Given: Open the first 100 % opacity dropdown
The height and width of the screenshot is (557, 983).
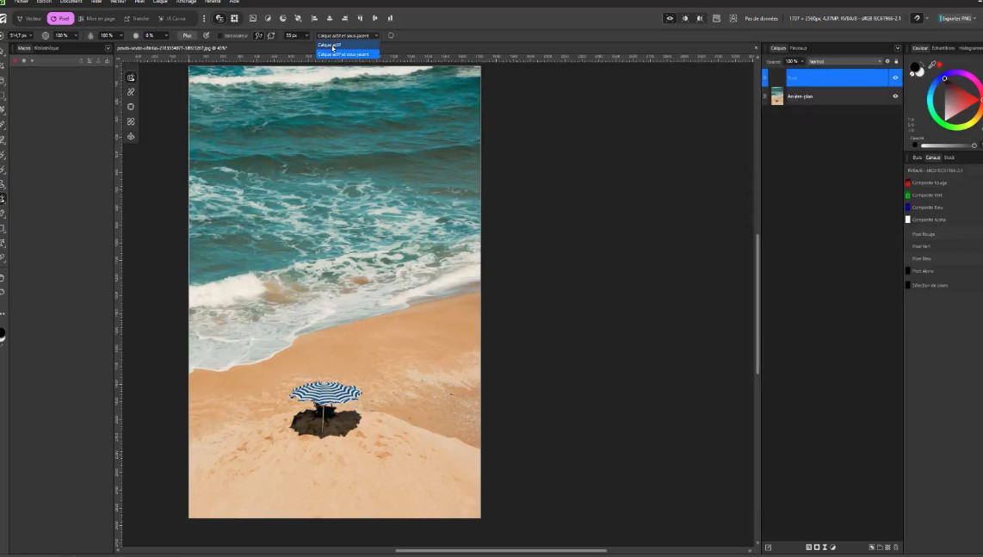Looking at the screenshot, I should click(65, 36).
